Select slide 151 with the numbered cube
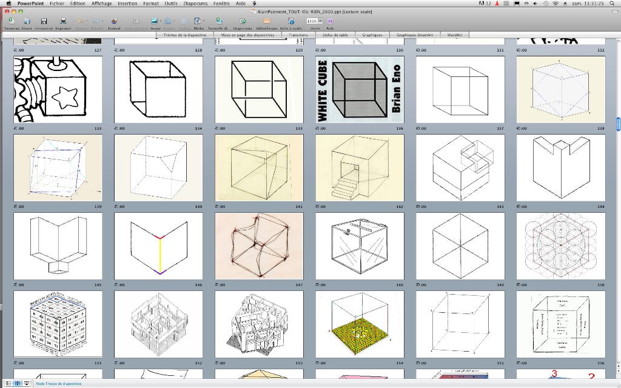This screenshot has width=621, height=388. [x=58, y=324]
